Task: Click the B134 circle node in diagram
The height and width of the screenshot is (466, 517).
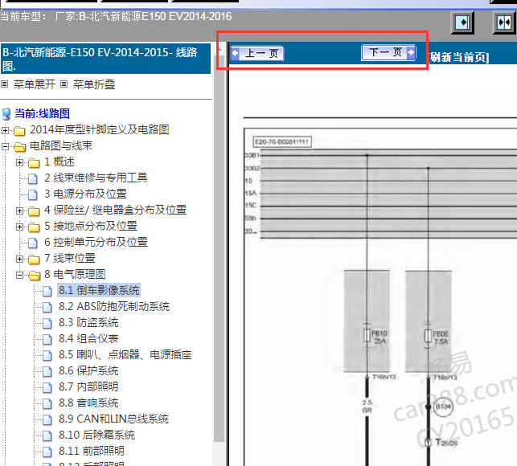Action: (x=443, y=407)
